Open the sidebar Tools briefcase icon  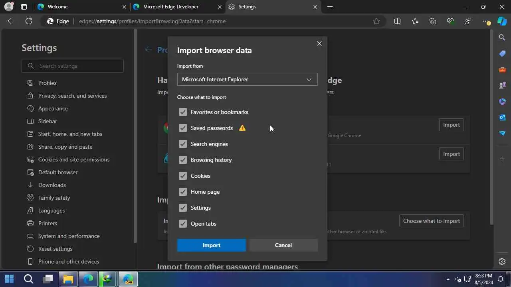point(502,69)
